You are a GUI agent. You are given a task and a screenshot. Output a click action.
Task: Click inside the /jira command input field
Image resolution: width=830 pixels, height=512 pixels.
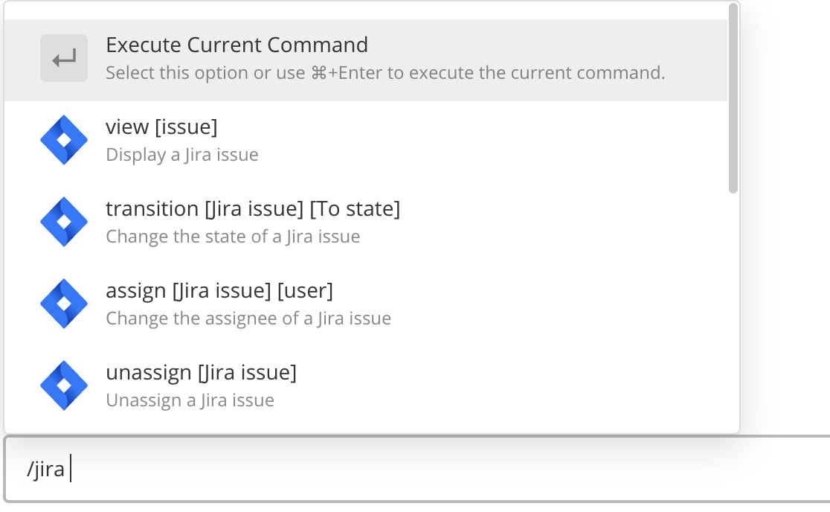point(297,468)
